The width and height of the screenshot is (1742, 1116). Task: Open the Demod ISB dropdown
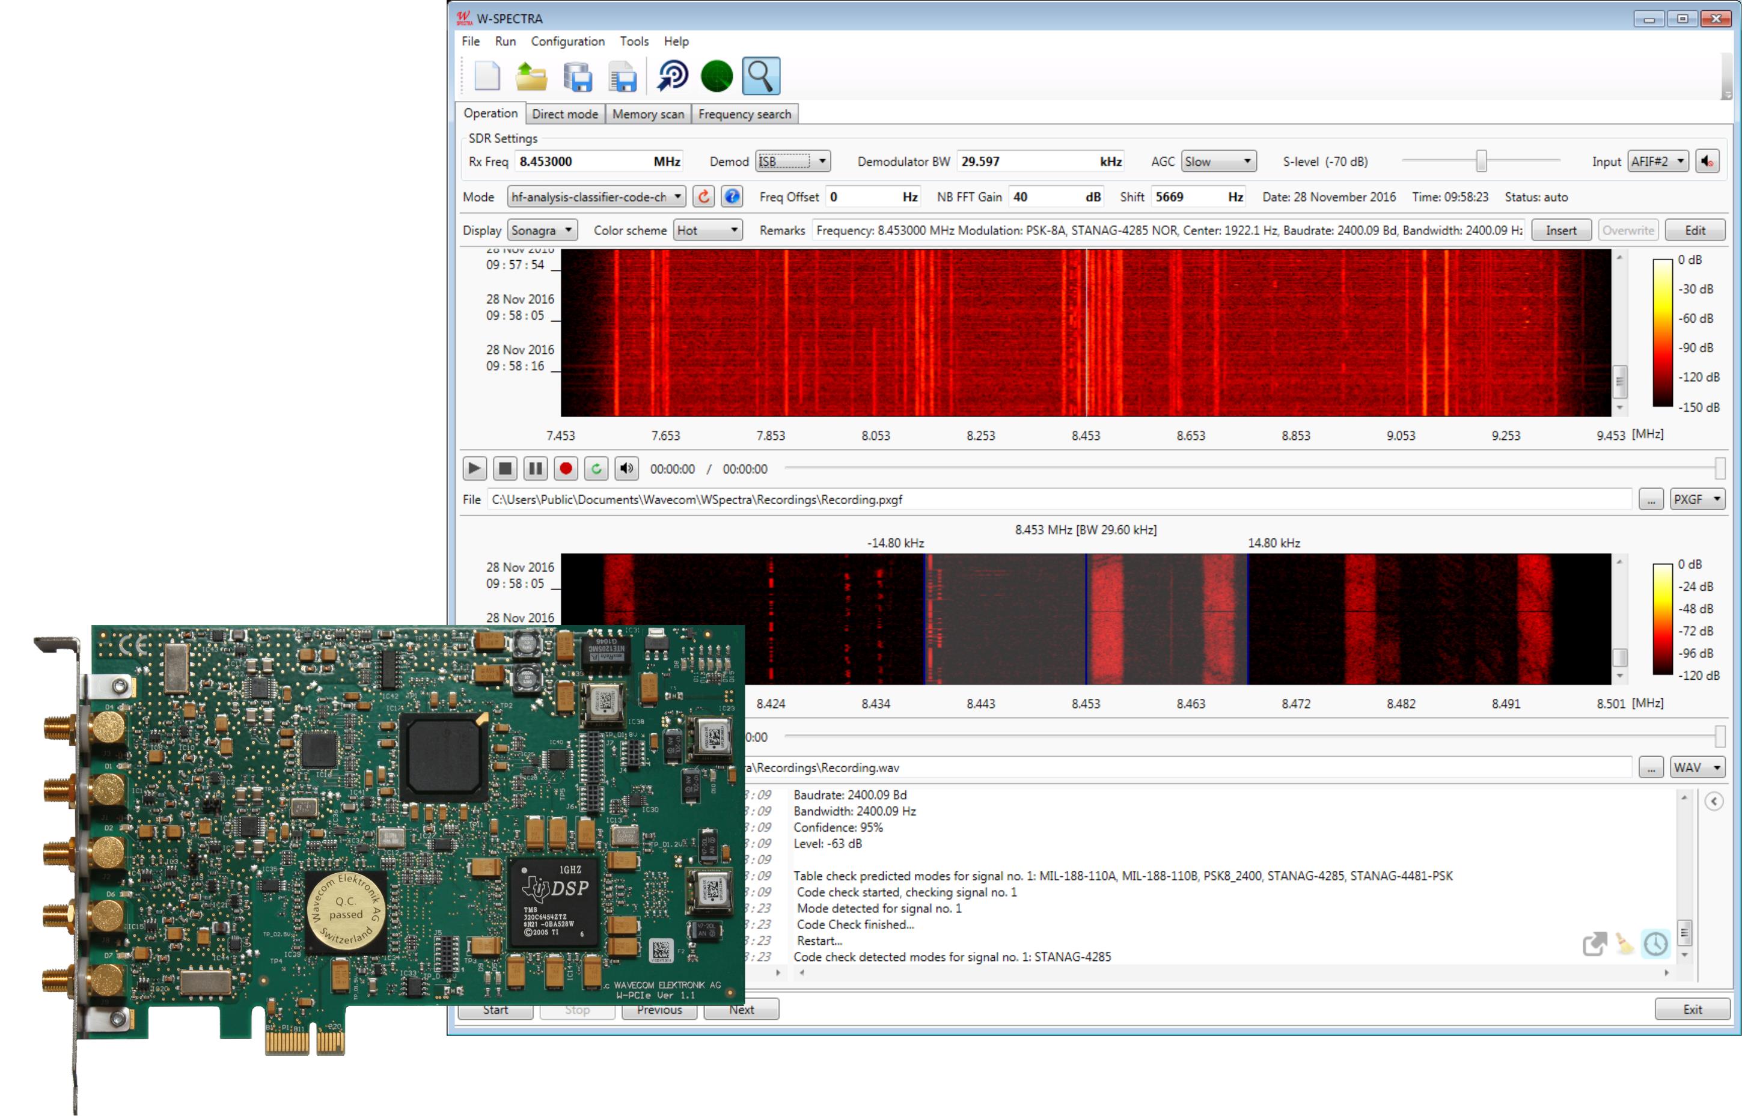(x=793, y=161)
